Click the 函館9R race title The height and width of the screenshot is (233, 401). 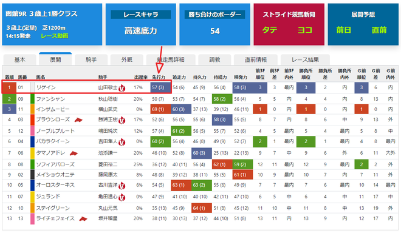click(x=41, y=13)
